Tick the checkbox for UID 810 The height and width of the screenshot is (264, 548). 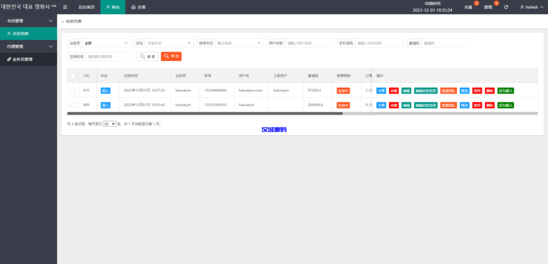click(x=73, y=90)
